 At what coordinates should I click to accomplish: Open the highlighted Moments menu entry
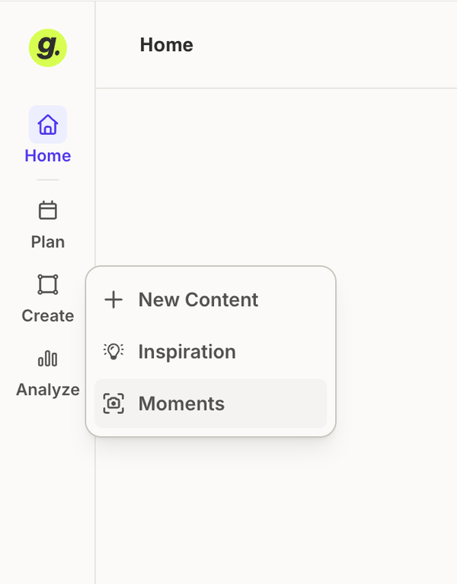pyautogui.click(x=211, y=404)
